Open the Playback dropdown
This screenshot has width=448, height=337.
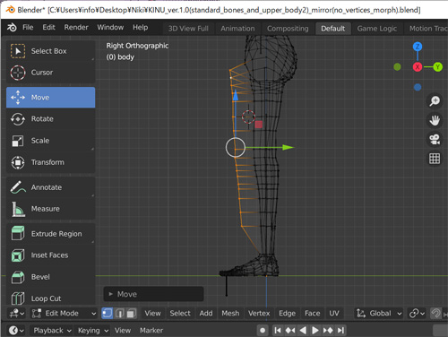(52, 331)
